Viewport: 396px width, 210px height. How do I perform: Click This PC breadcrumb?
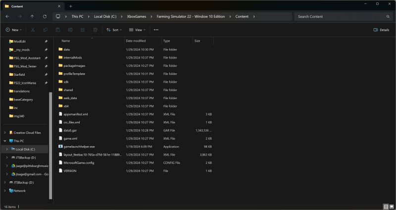point(77,16)
